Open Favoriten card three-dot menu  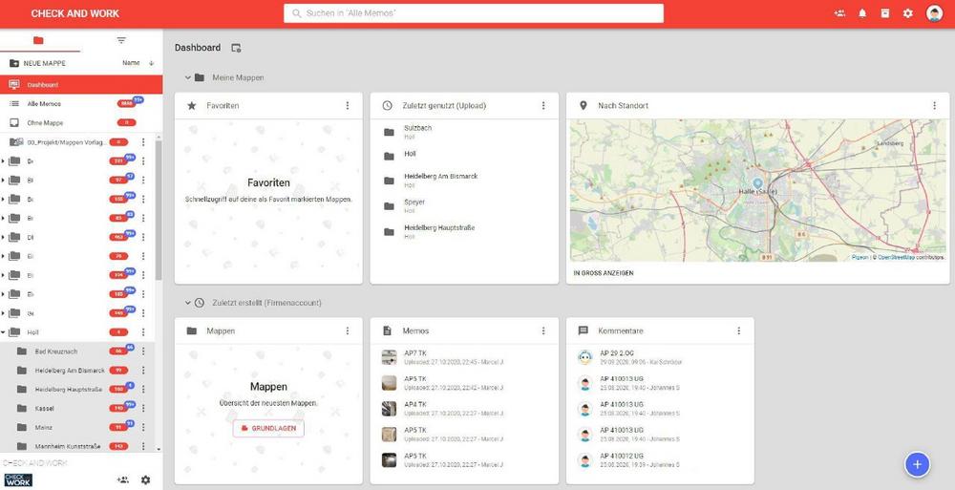click(x=348, y=106)
